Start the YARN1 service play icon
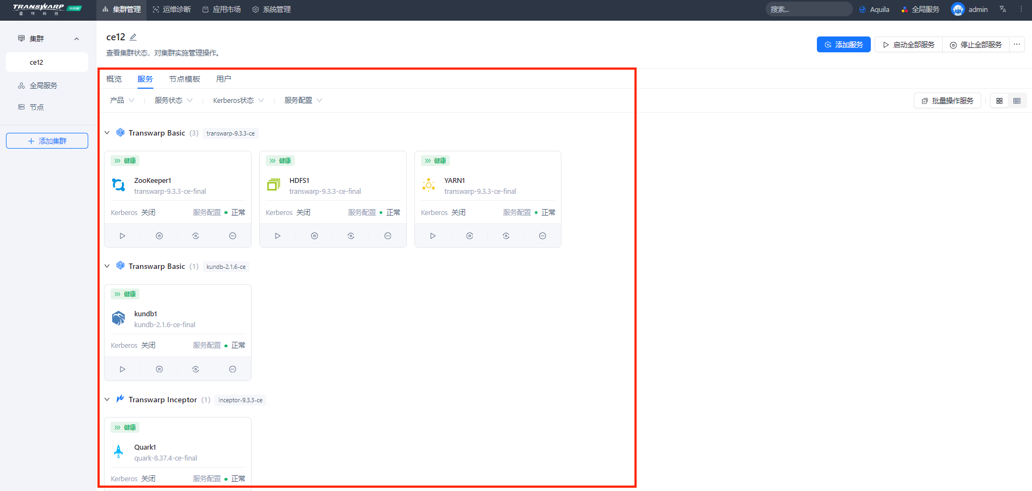This screenshot has width=1032, height=491. 433,236
